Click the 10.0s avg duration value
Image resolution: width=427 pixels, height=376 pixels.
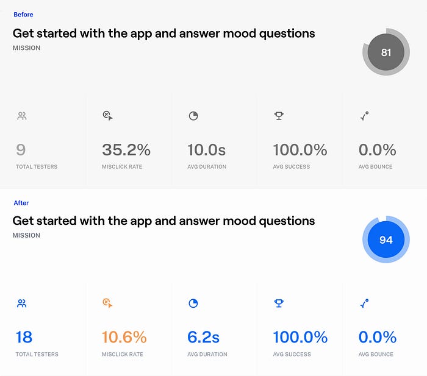(x=206, y=150)
